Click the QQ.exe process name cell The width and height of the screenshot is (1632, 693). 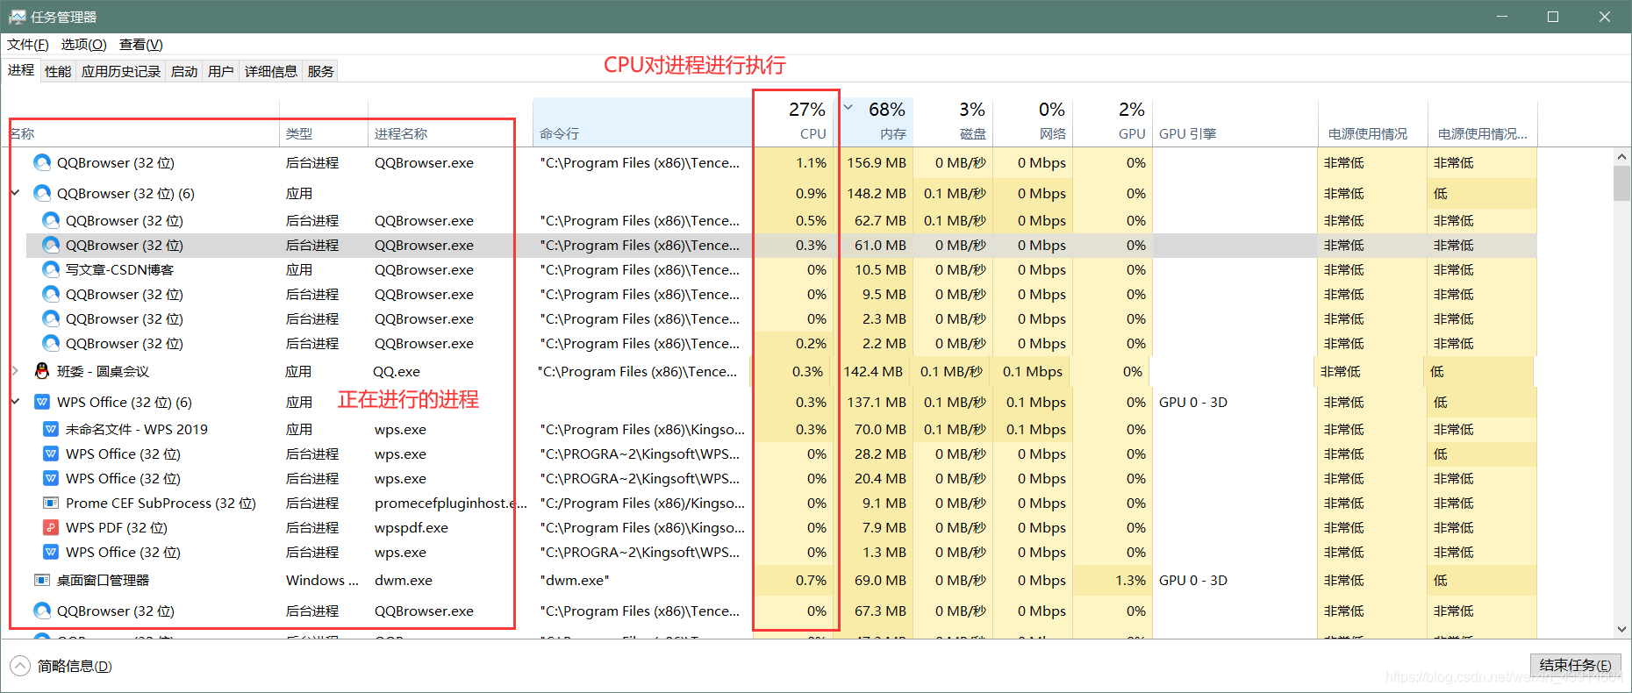pos(397,371)
